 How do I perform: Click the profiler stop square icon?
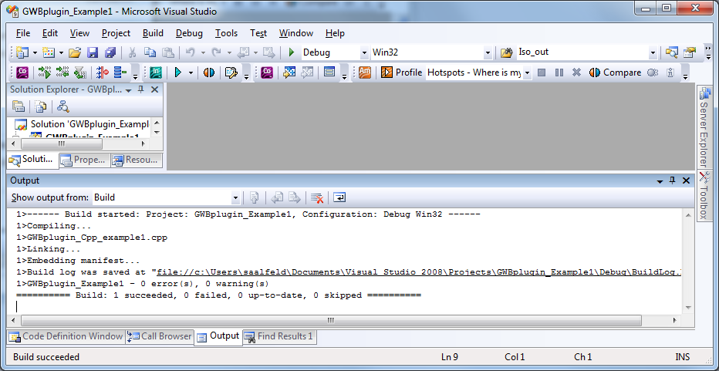pos(542,73)
